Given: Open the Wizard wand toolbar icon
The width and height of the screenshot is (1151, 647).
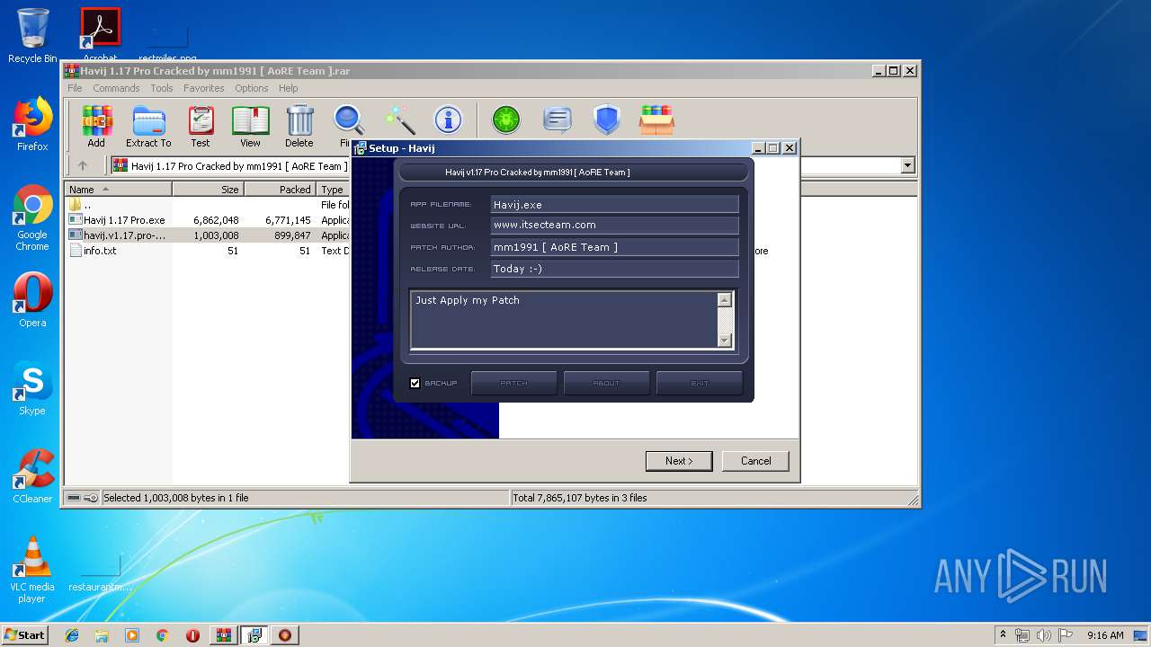Looking at the screenshot, I should pyautogui.click(x=399, y=120).
